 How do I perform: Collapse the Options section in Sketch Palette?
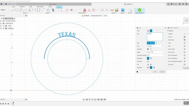[x=168, y=31]
